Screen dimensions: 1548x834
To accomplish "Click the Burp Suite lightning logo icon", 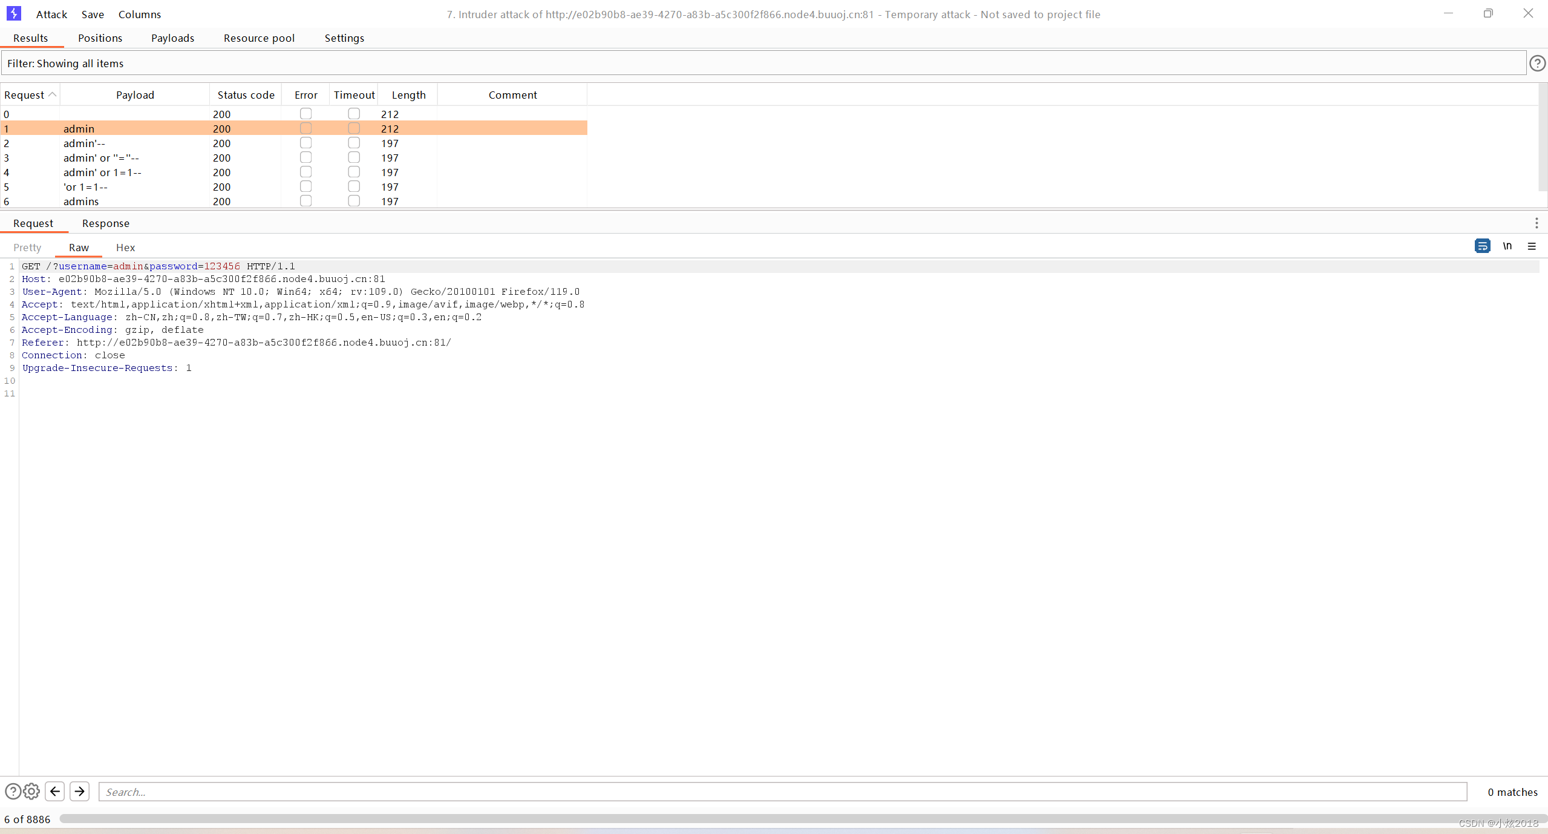I will coord(13,13).
